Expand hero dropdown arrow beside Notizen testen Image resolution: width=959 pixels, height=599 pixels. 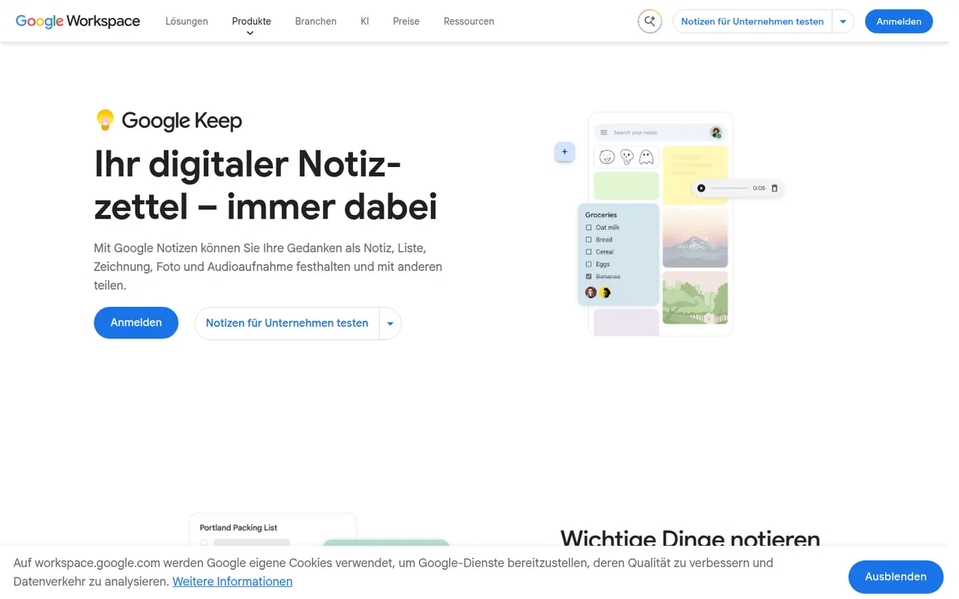point(390,323)
